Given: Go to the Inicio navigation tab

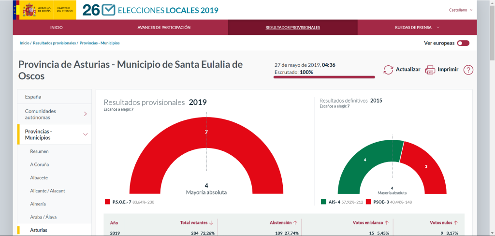Looking at the screenshot, I should coord(57,28).
